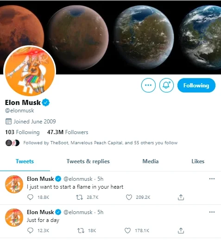Reply to the "flame in your heart" tweet
The image size is (221, 240).
30,197
